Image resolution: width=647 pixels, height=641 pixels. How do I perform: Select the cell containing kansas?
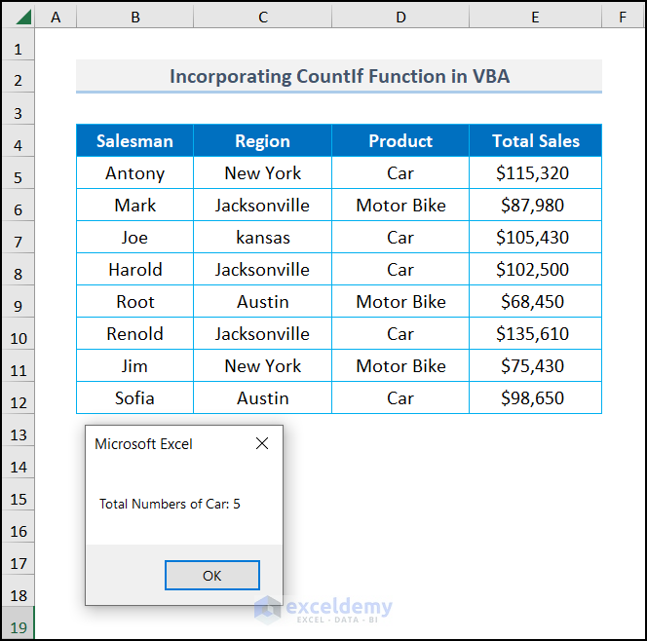coord(262,238)
